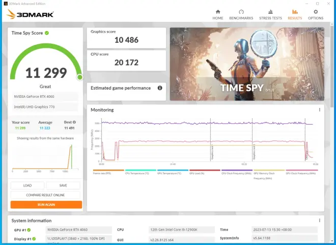Click the RUN AGAIN button
This screenshot has width=336, height=245.
(x=46, y=205)
